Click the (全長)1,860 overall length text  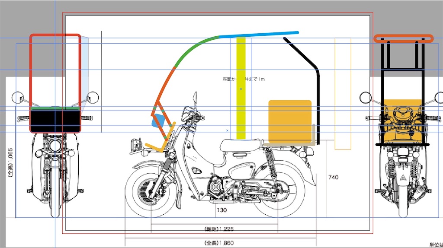coord(219,243)
